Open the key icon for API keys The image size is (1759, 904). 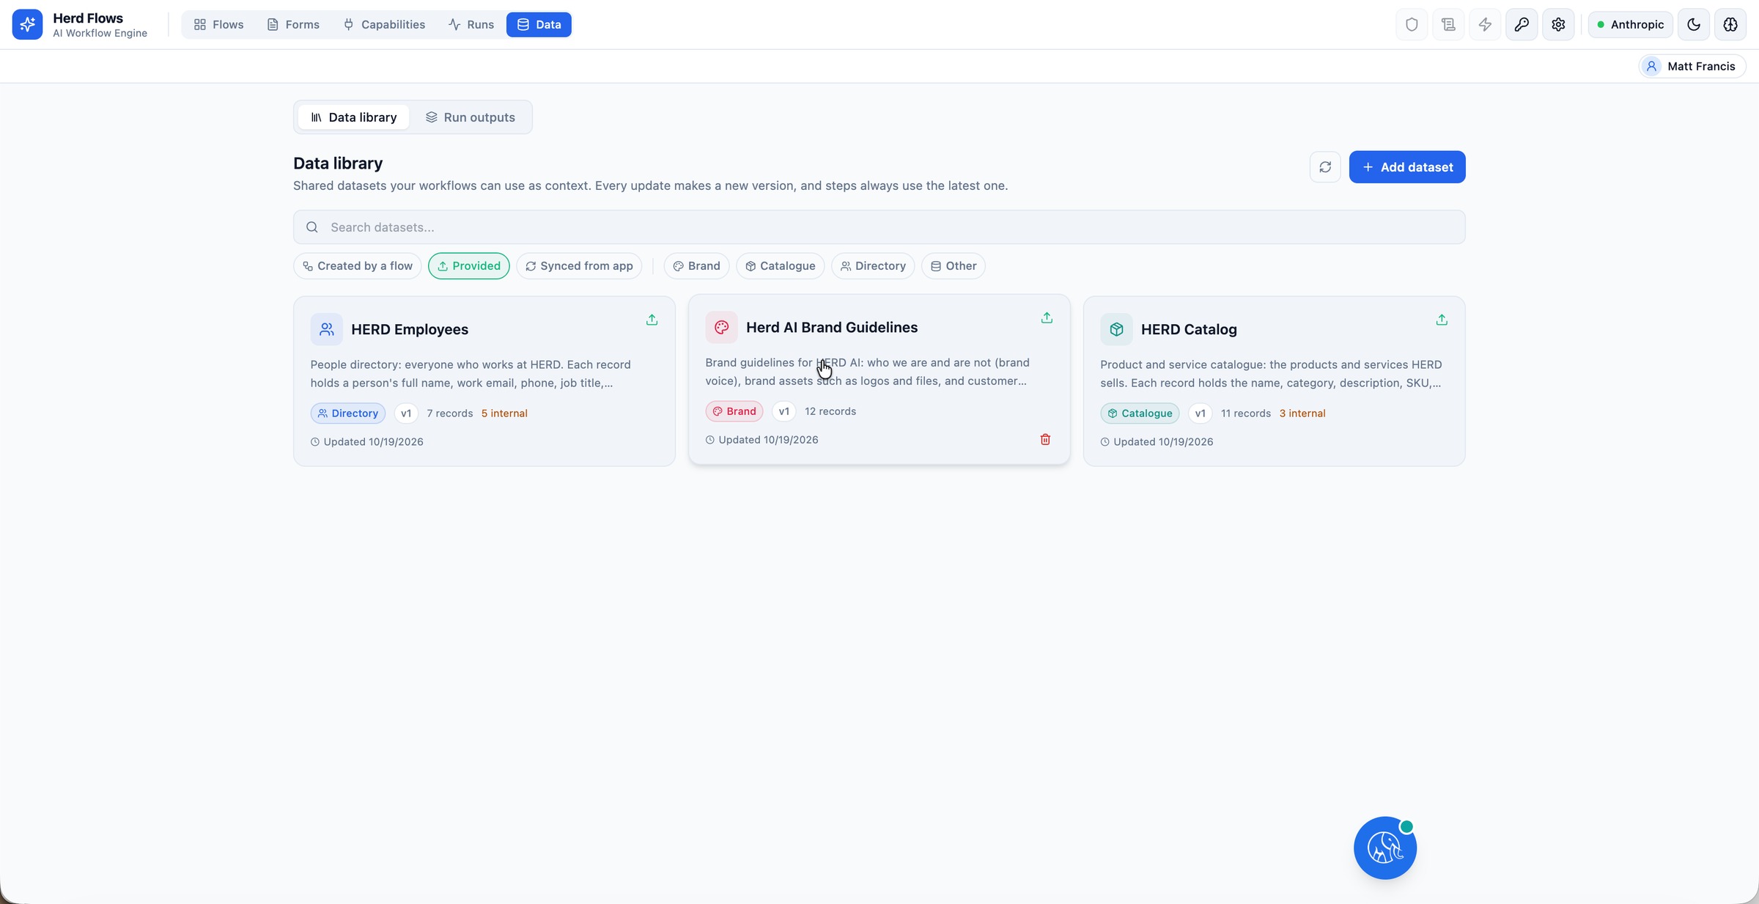[x=1522, y=24]
